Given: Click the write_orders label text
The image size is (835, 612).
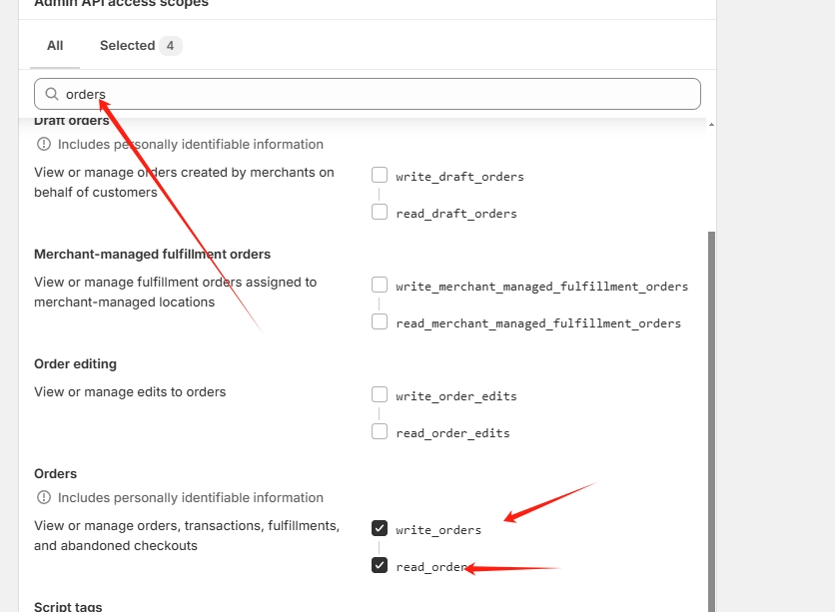Looking at the screenshot, I should click(438, 530).
